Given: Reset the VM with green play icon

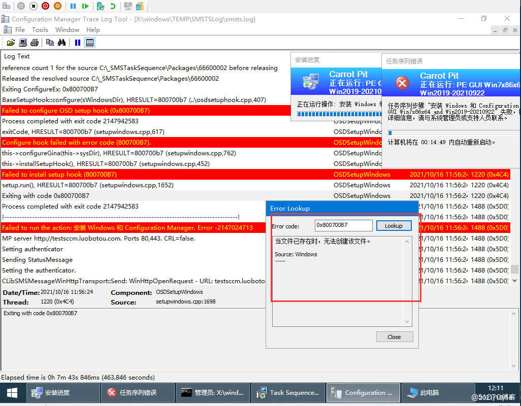Looking at the screenshot, I should pyautogui.click(x=85, y=6).
